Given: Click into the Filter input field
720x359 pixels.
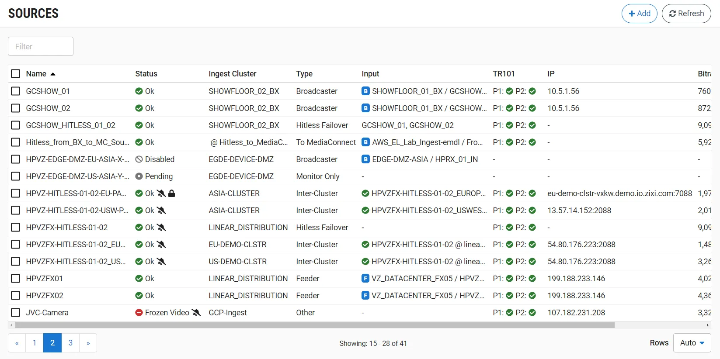Looking at the screenshot, I should pyautogui.click(x=41, y=46).
